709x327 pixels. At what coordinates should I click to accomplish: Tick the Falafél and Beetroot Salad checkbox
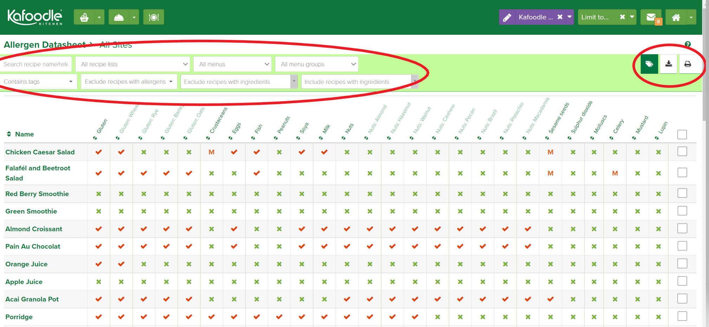tap(682, 173)
